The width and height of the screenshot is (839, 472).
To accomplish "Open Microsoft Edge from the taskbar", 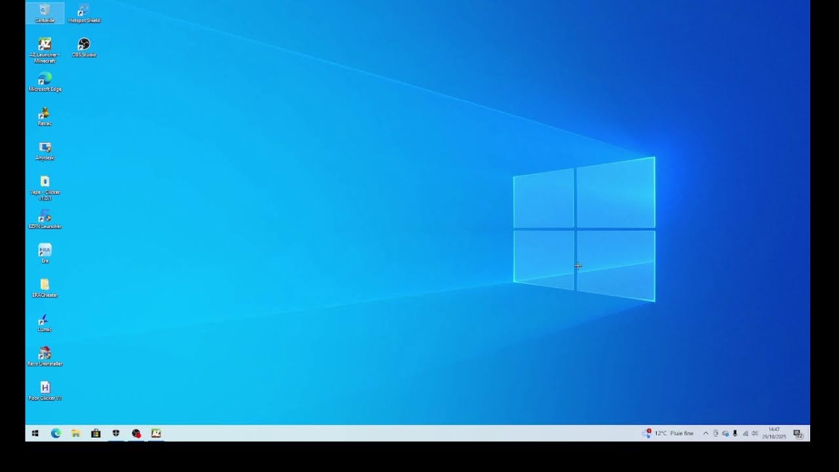I will pos(56,433).
